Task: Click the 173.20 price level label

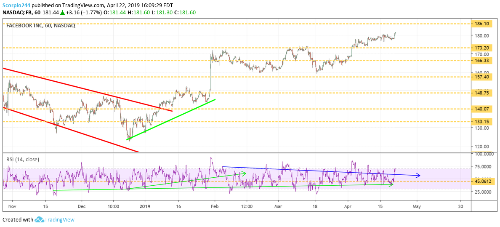Action: click(481, 48)
